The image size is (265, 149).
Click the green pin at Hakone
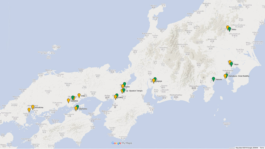[214, 79]
